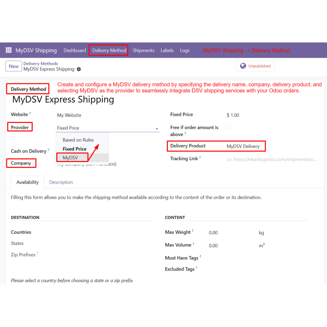Edit Fixed Price amount $ 1.00
Screen dimensions: 327x327
pos(233,115)
